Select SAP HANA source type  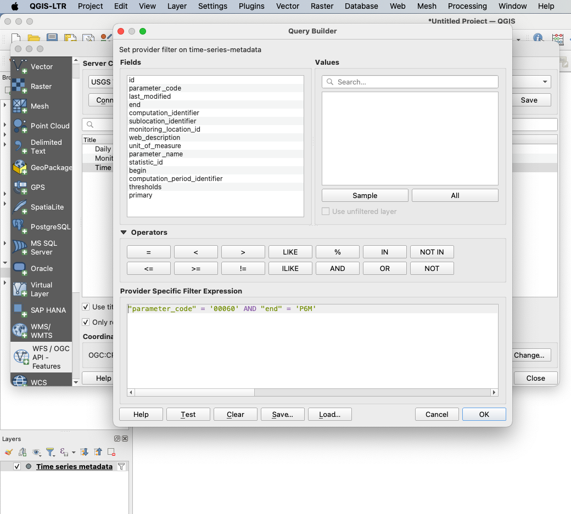pos(41,310)
